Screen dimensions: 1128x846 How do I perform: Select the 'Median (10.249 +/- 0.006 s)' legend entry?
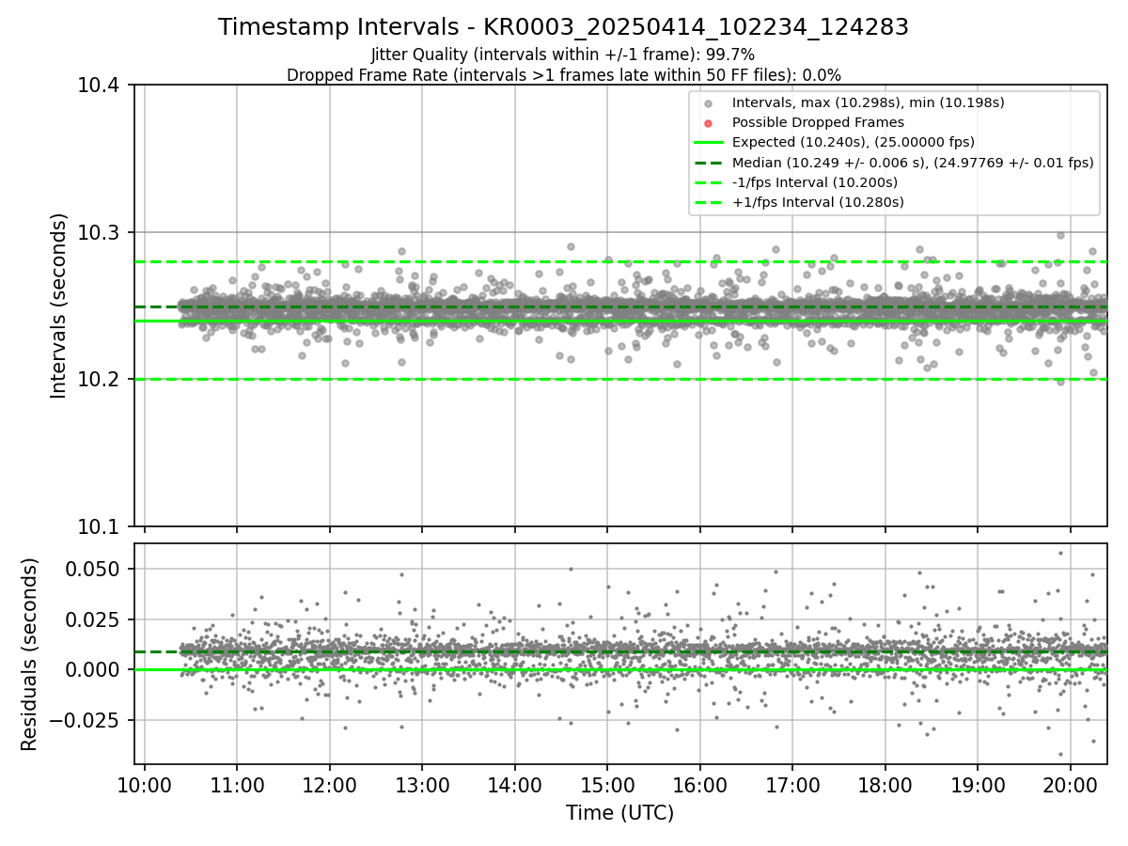point(913,163)
